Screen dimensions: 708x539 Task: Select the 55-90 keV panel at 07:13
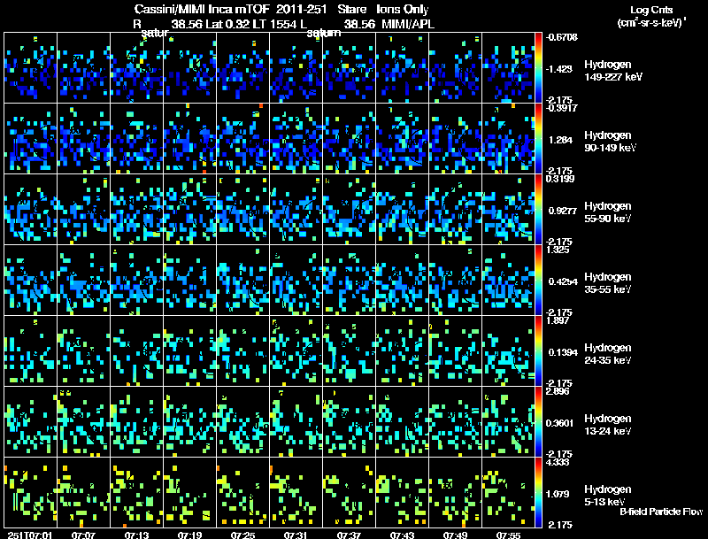[x=137, y=209]
